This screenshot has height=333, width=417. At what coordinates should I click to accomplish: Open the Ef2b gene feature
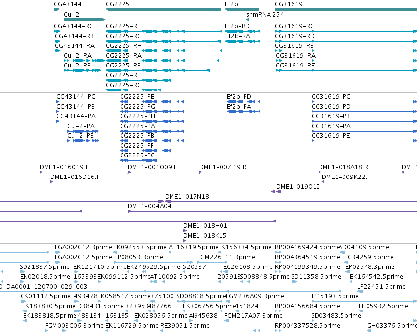[x=242, y=9]
